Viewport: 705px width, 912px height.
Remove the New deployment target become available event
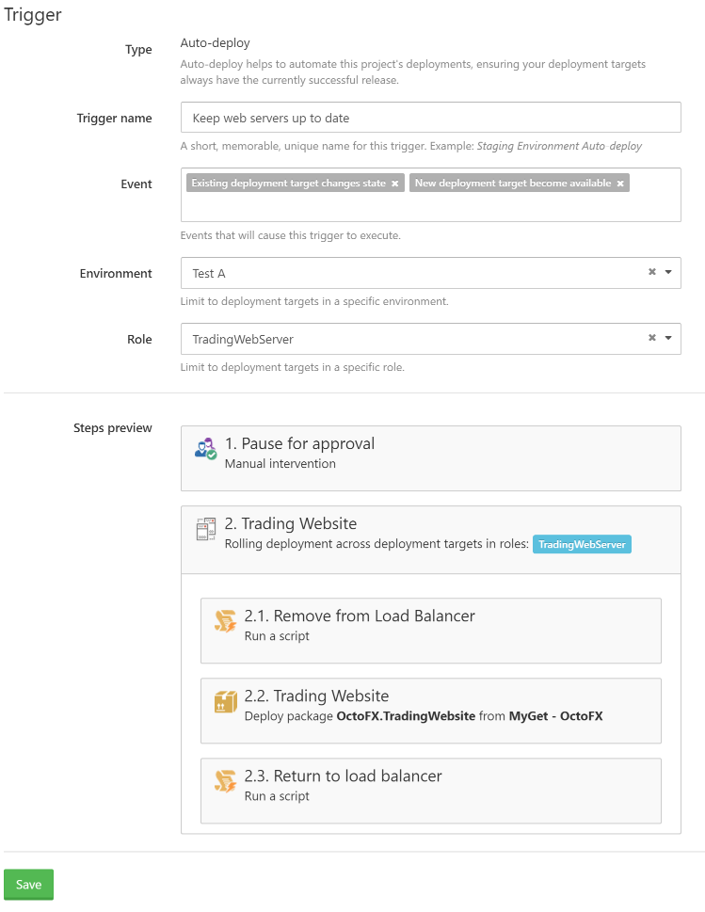pos(618,183)
